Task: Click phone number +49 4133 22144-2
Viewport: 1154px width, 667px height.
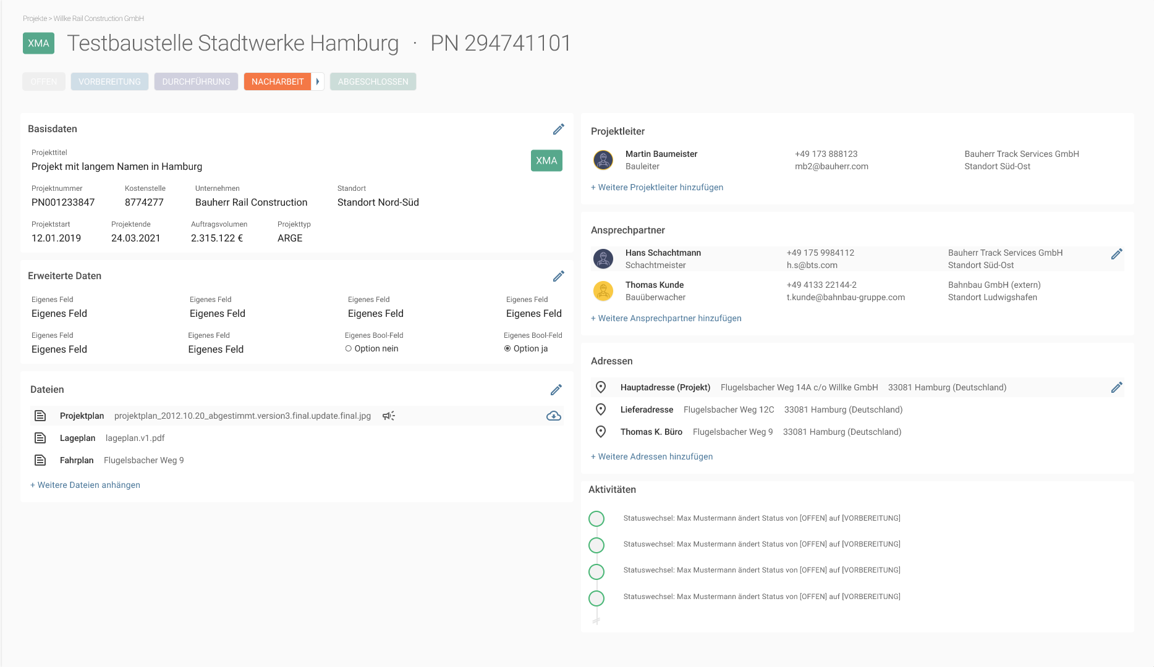Action: (822, 285)
